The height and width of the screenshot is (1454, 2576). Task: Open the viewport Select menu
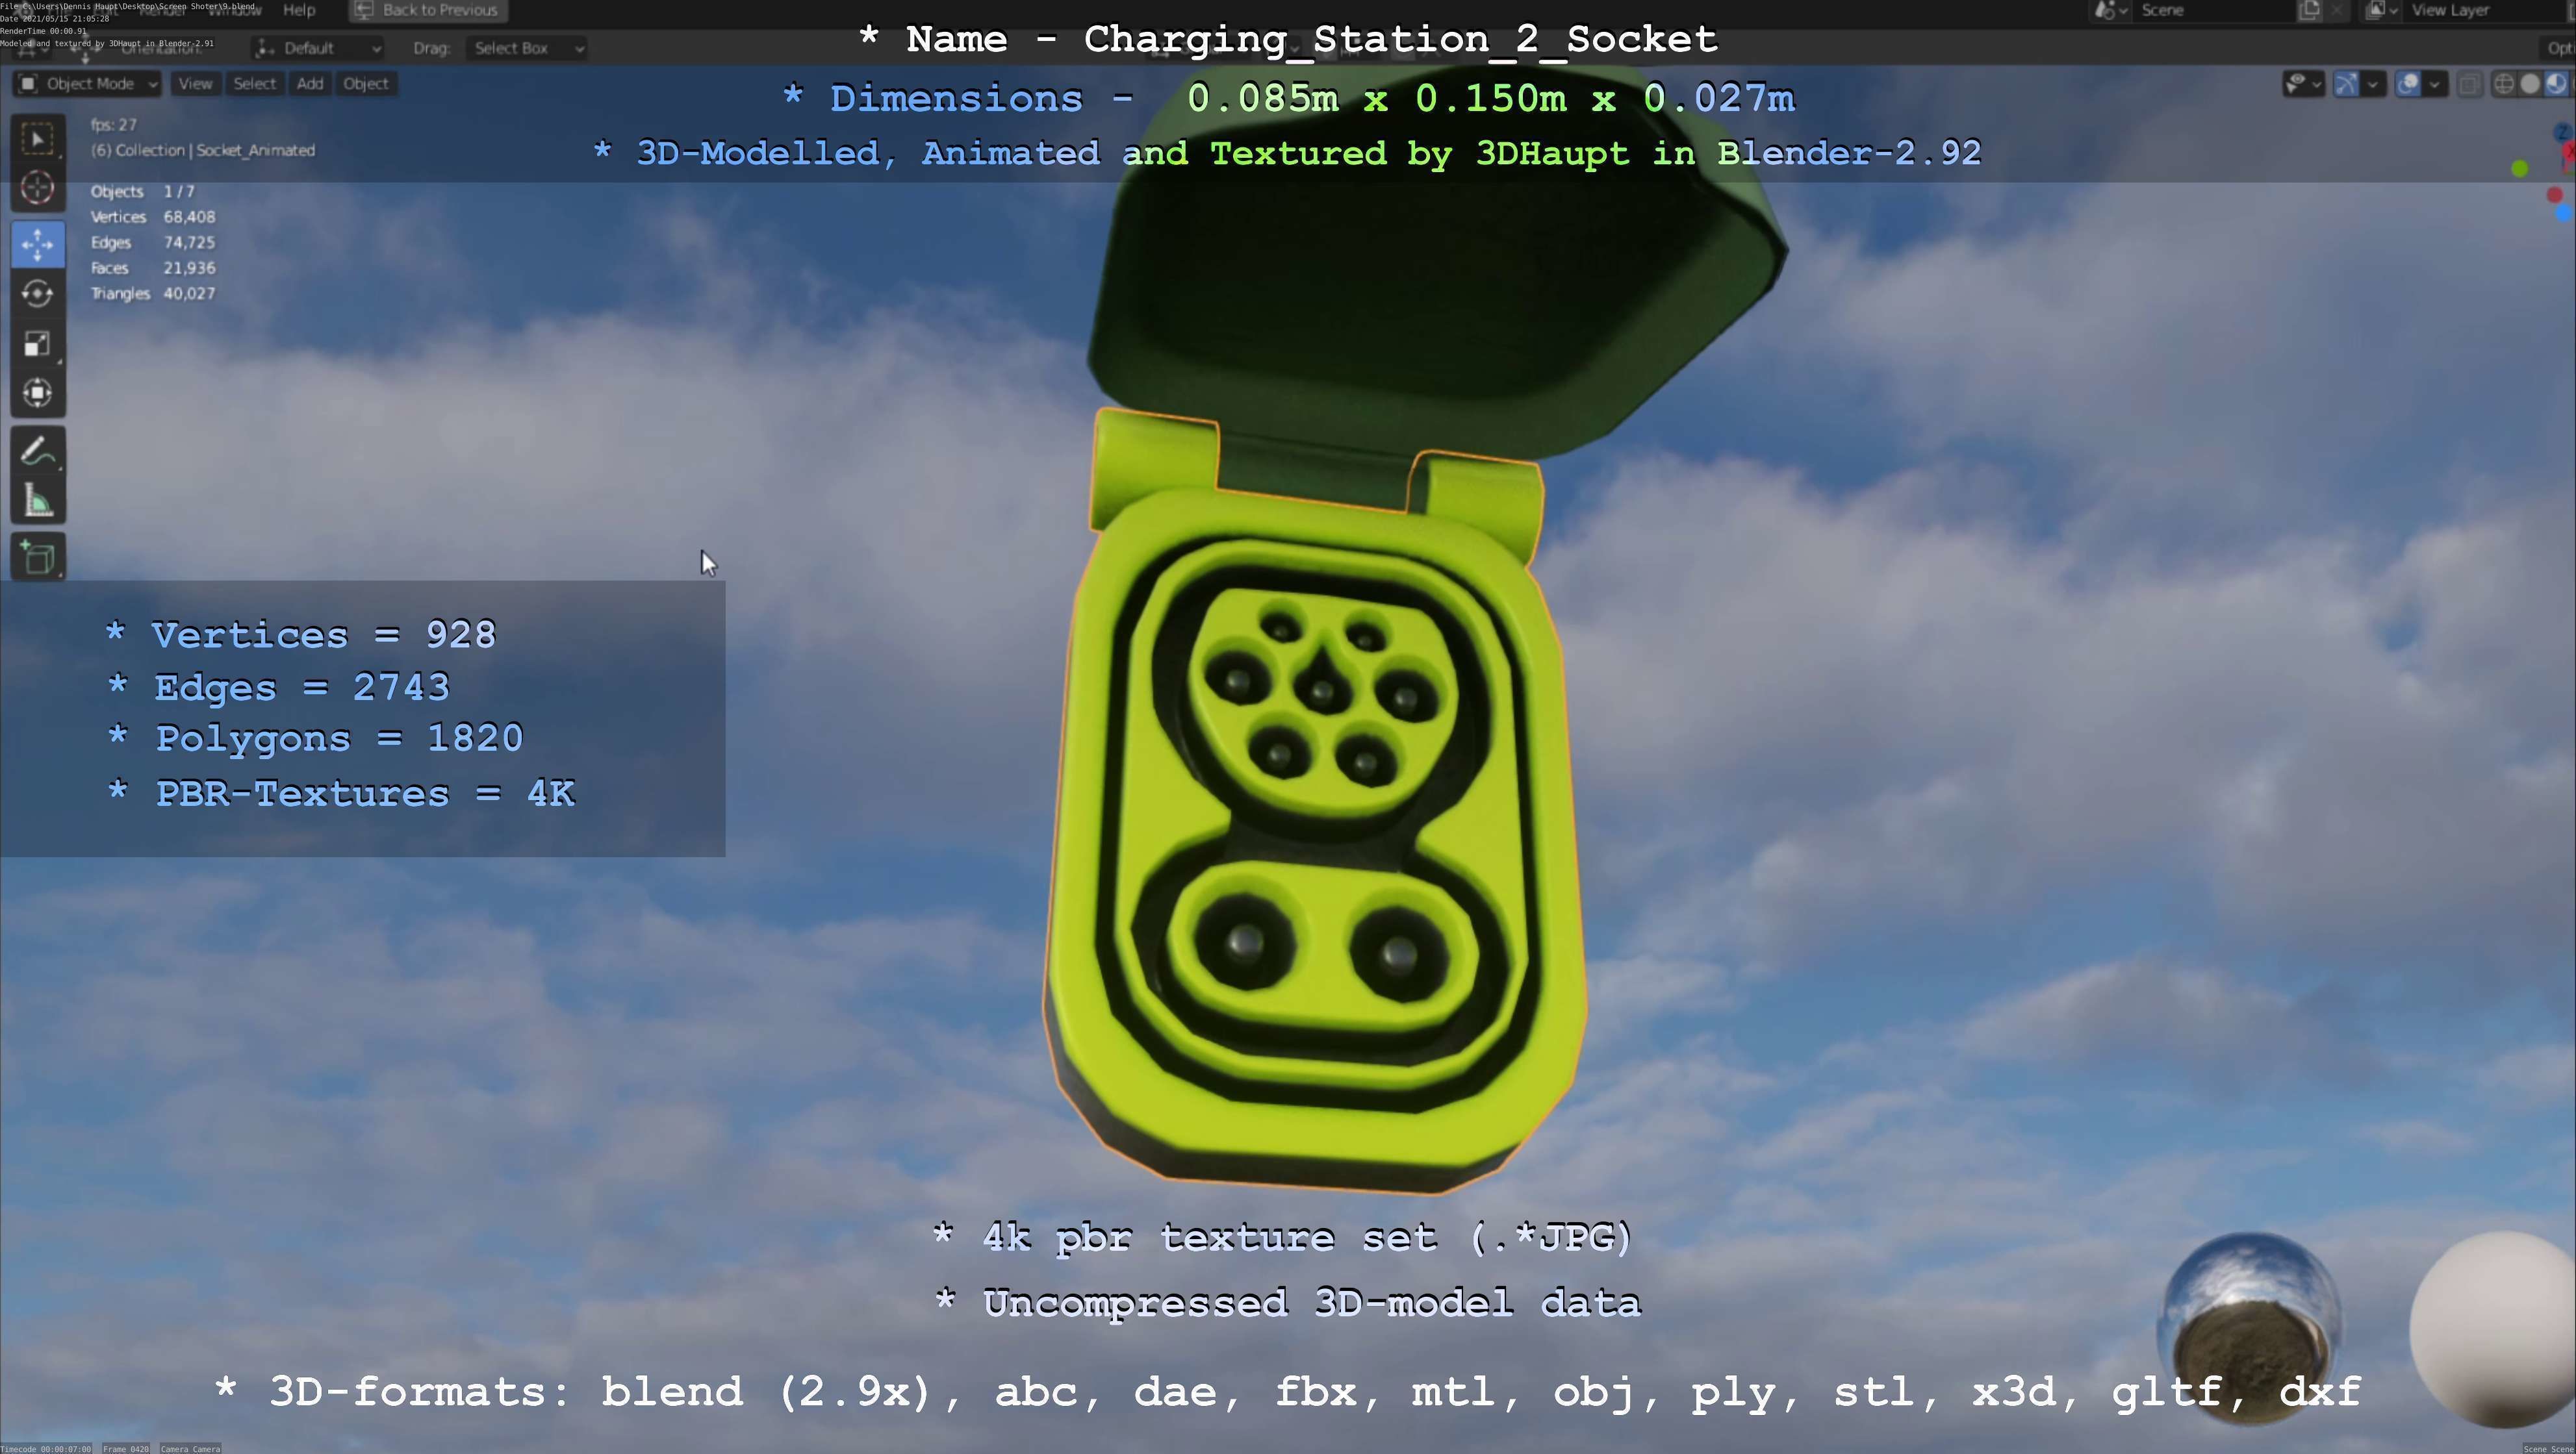(254, 84)
